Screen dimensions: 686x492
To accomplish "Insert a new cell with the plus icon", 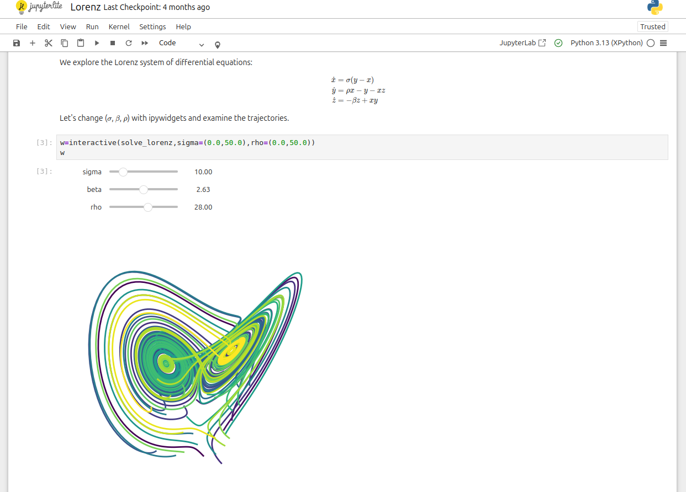I will click(33, 43).
